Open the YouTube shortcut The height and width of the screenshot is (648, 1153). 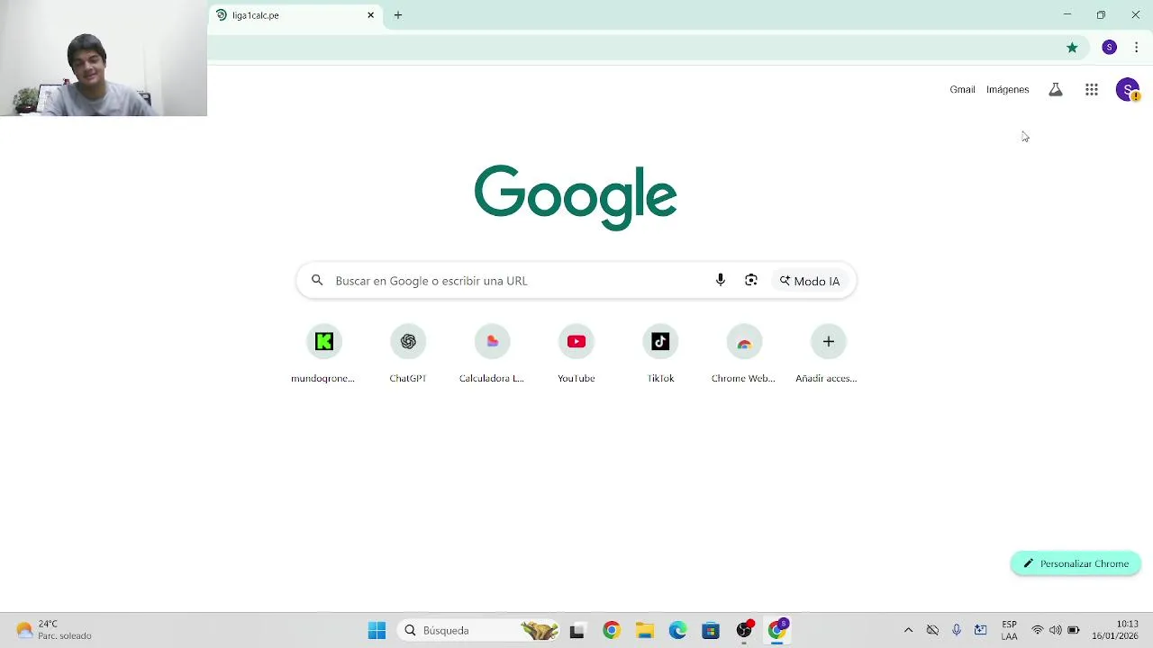576,354
